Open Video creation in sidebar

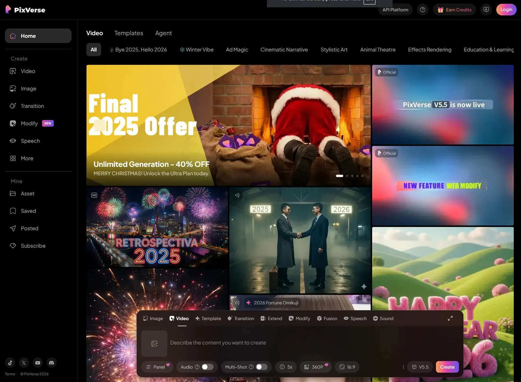point(38,71)
